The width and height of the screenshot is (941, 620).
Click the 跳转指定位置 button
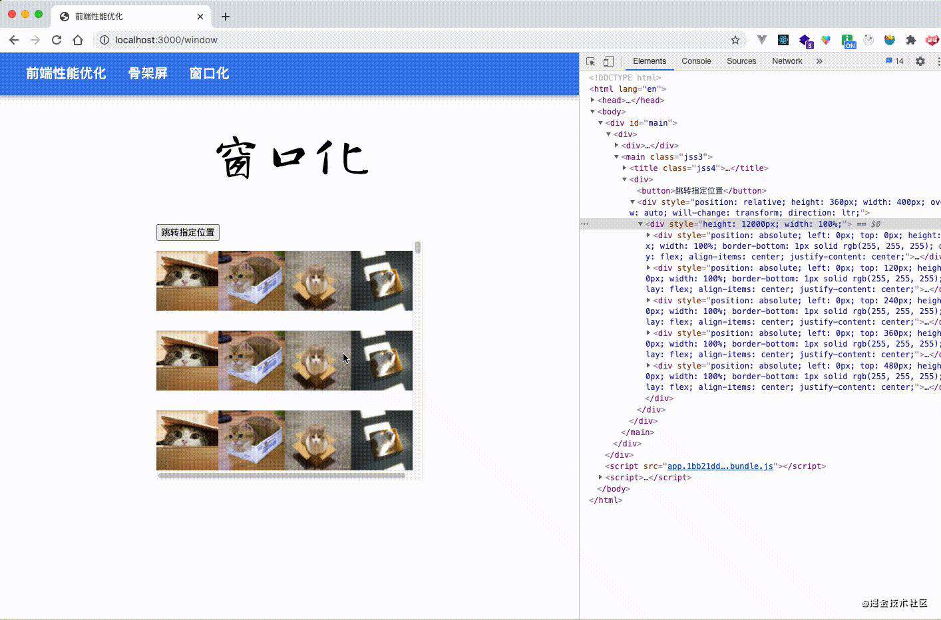pyautogui.click(x=188, y=232)
